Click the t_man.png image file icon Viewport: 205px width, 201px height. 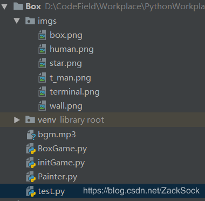coord(42,78)
